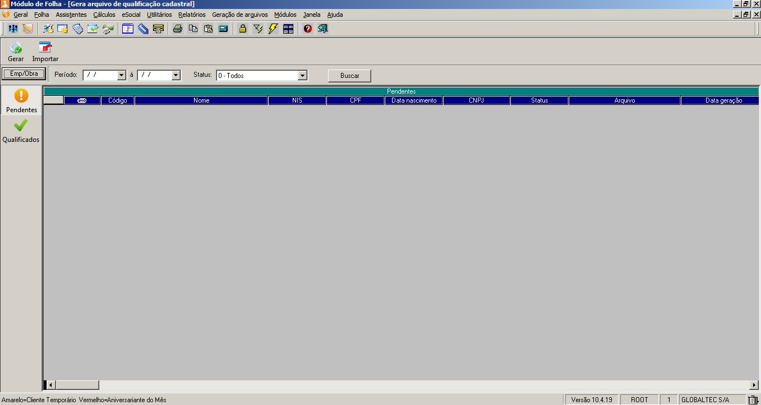Open the Janela menu
Image resolution: width=761 pixels, height=405 pixels.
point(312,15)
